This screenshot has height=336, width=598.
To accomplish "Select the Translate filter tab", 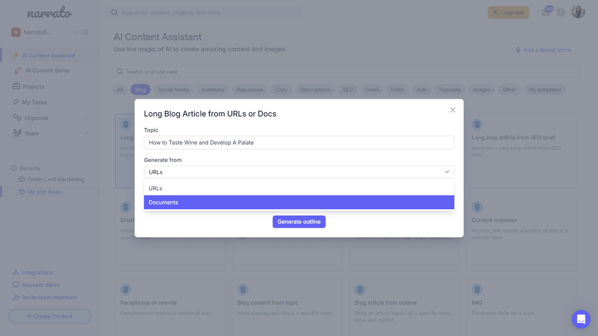I will click(x=450, y=90).
